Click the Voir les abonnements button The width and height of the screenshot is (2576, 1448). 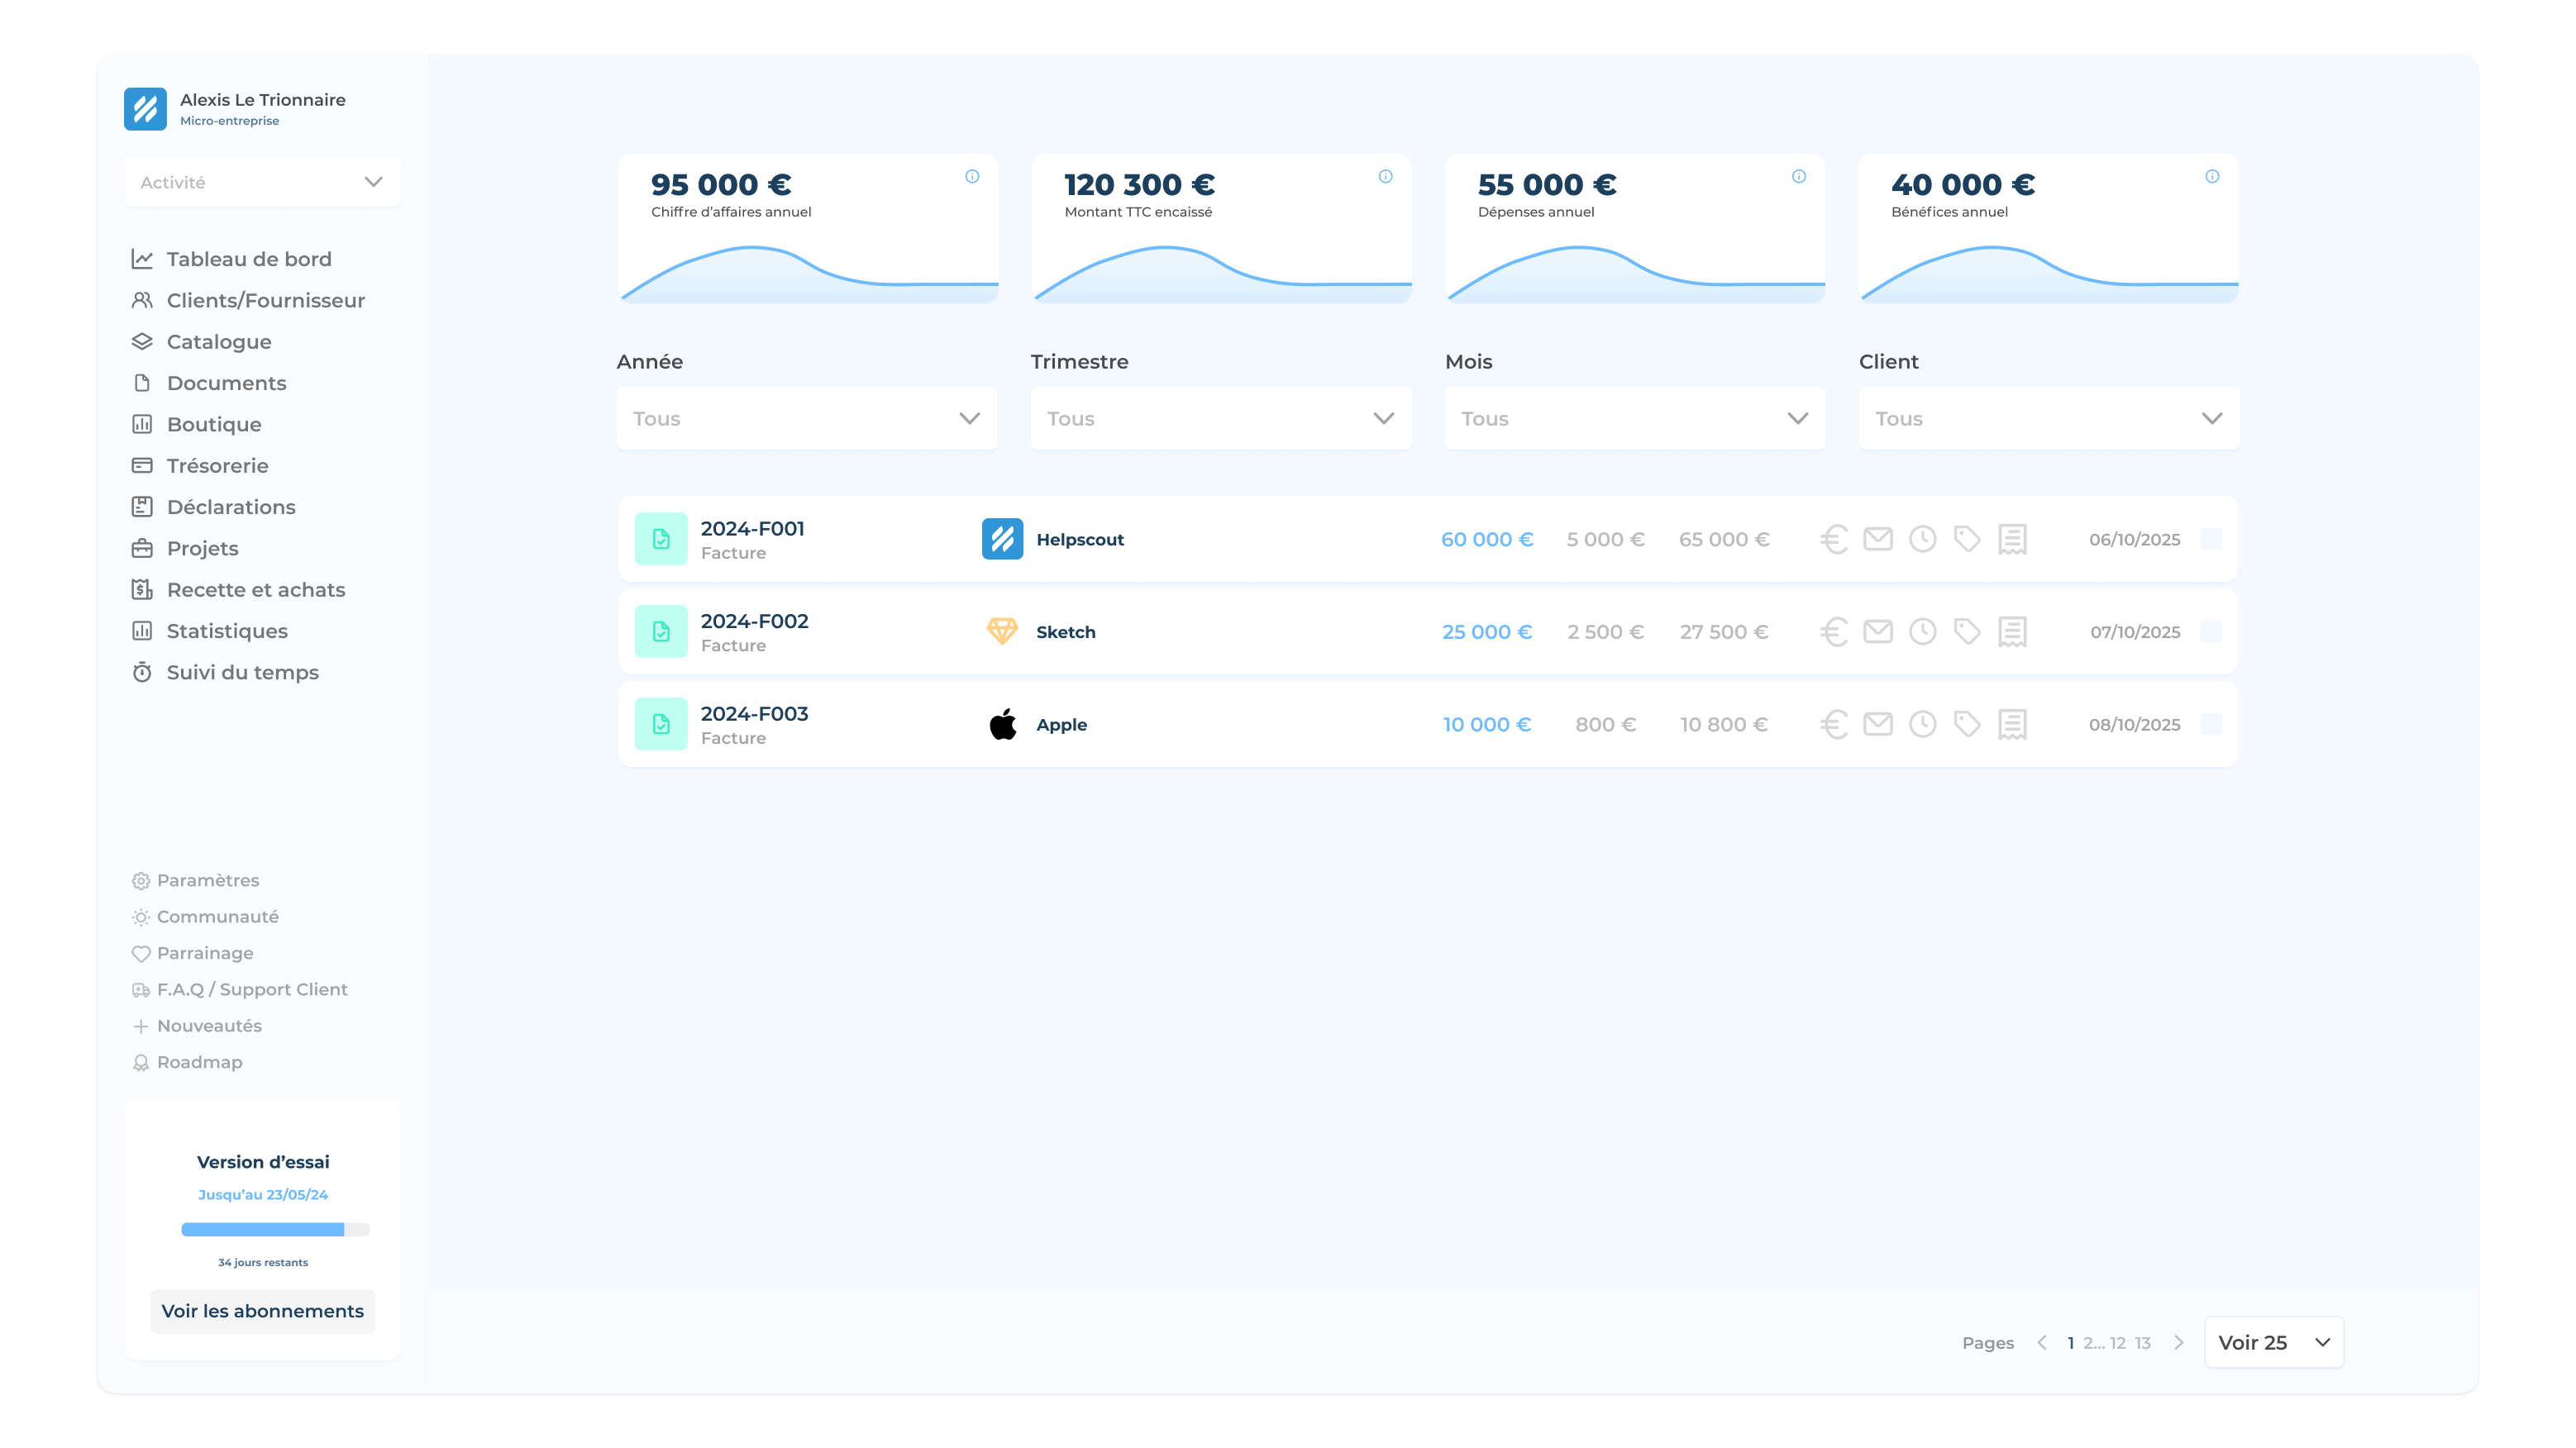coord(263,1312)
